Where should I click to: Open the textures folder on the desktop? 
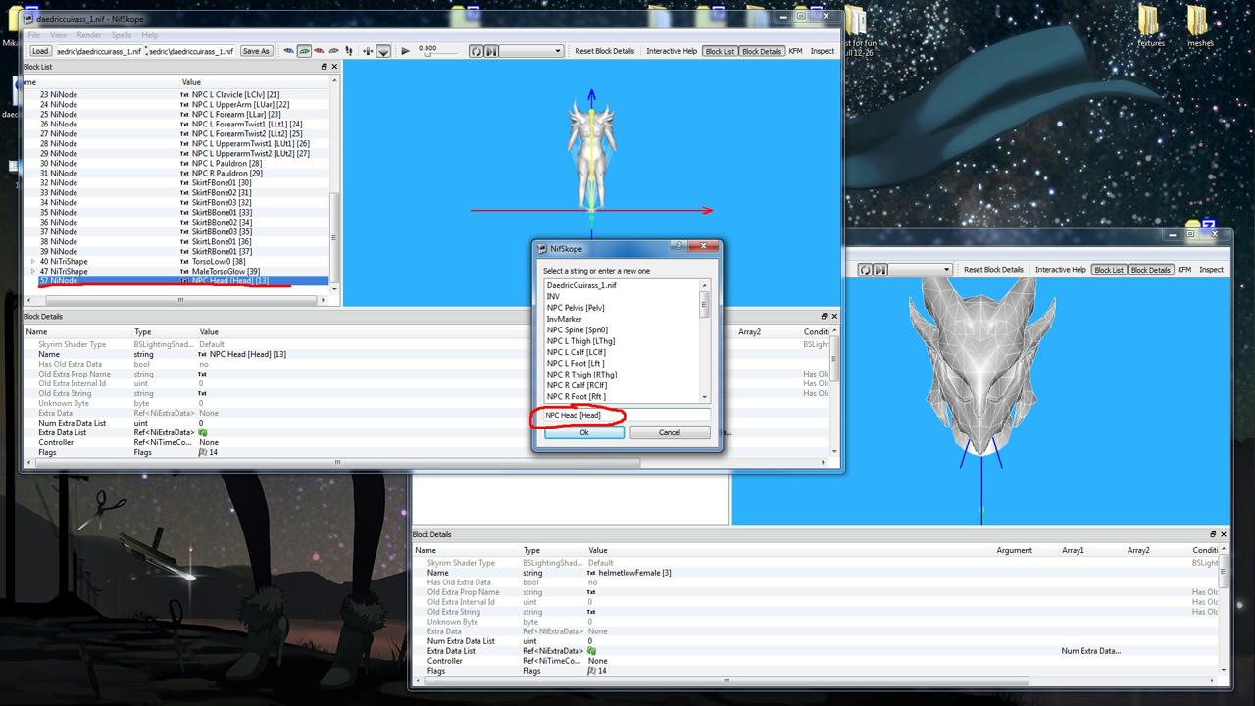(x=1150, y=25)
